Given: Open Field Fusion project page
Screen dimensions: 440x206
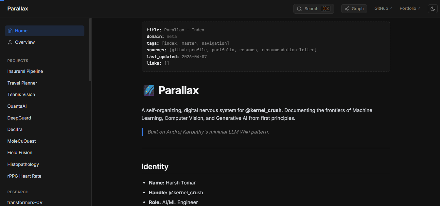Looking at the screenshot, I should click(x=20, y=152).
